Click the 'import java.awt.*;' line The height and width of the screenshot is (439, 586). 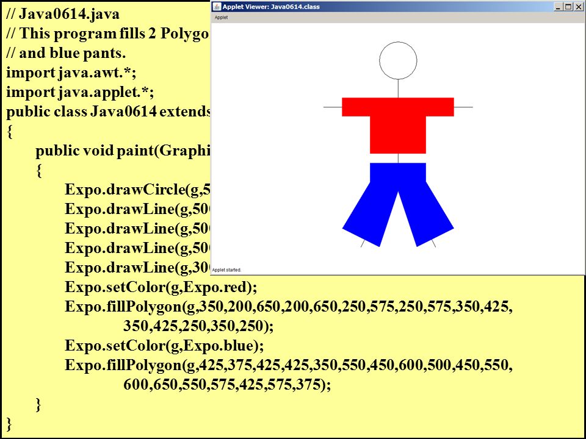click(71, 73)
